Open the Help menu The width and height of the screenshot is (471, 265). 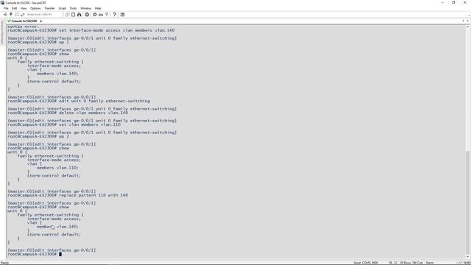click(x=98, y=8)
